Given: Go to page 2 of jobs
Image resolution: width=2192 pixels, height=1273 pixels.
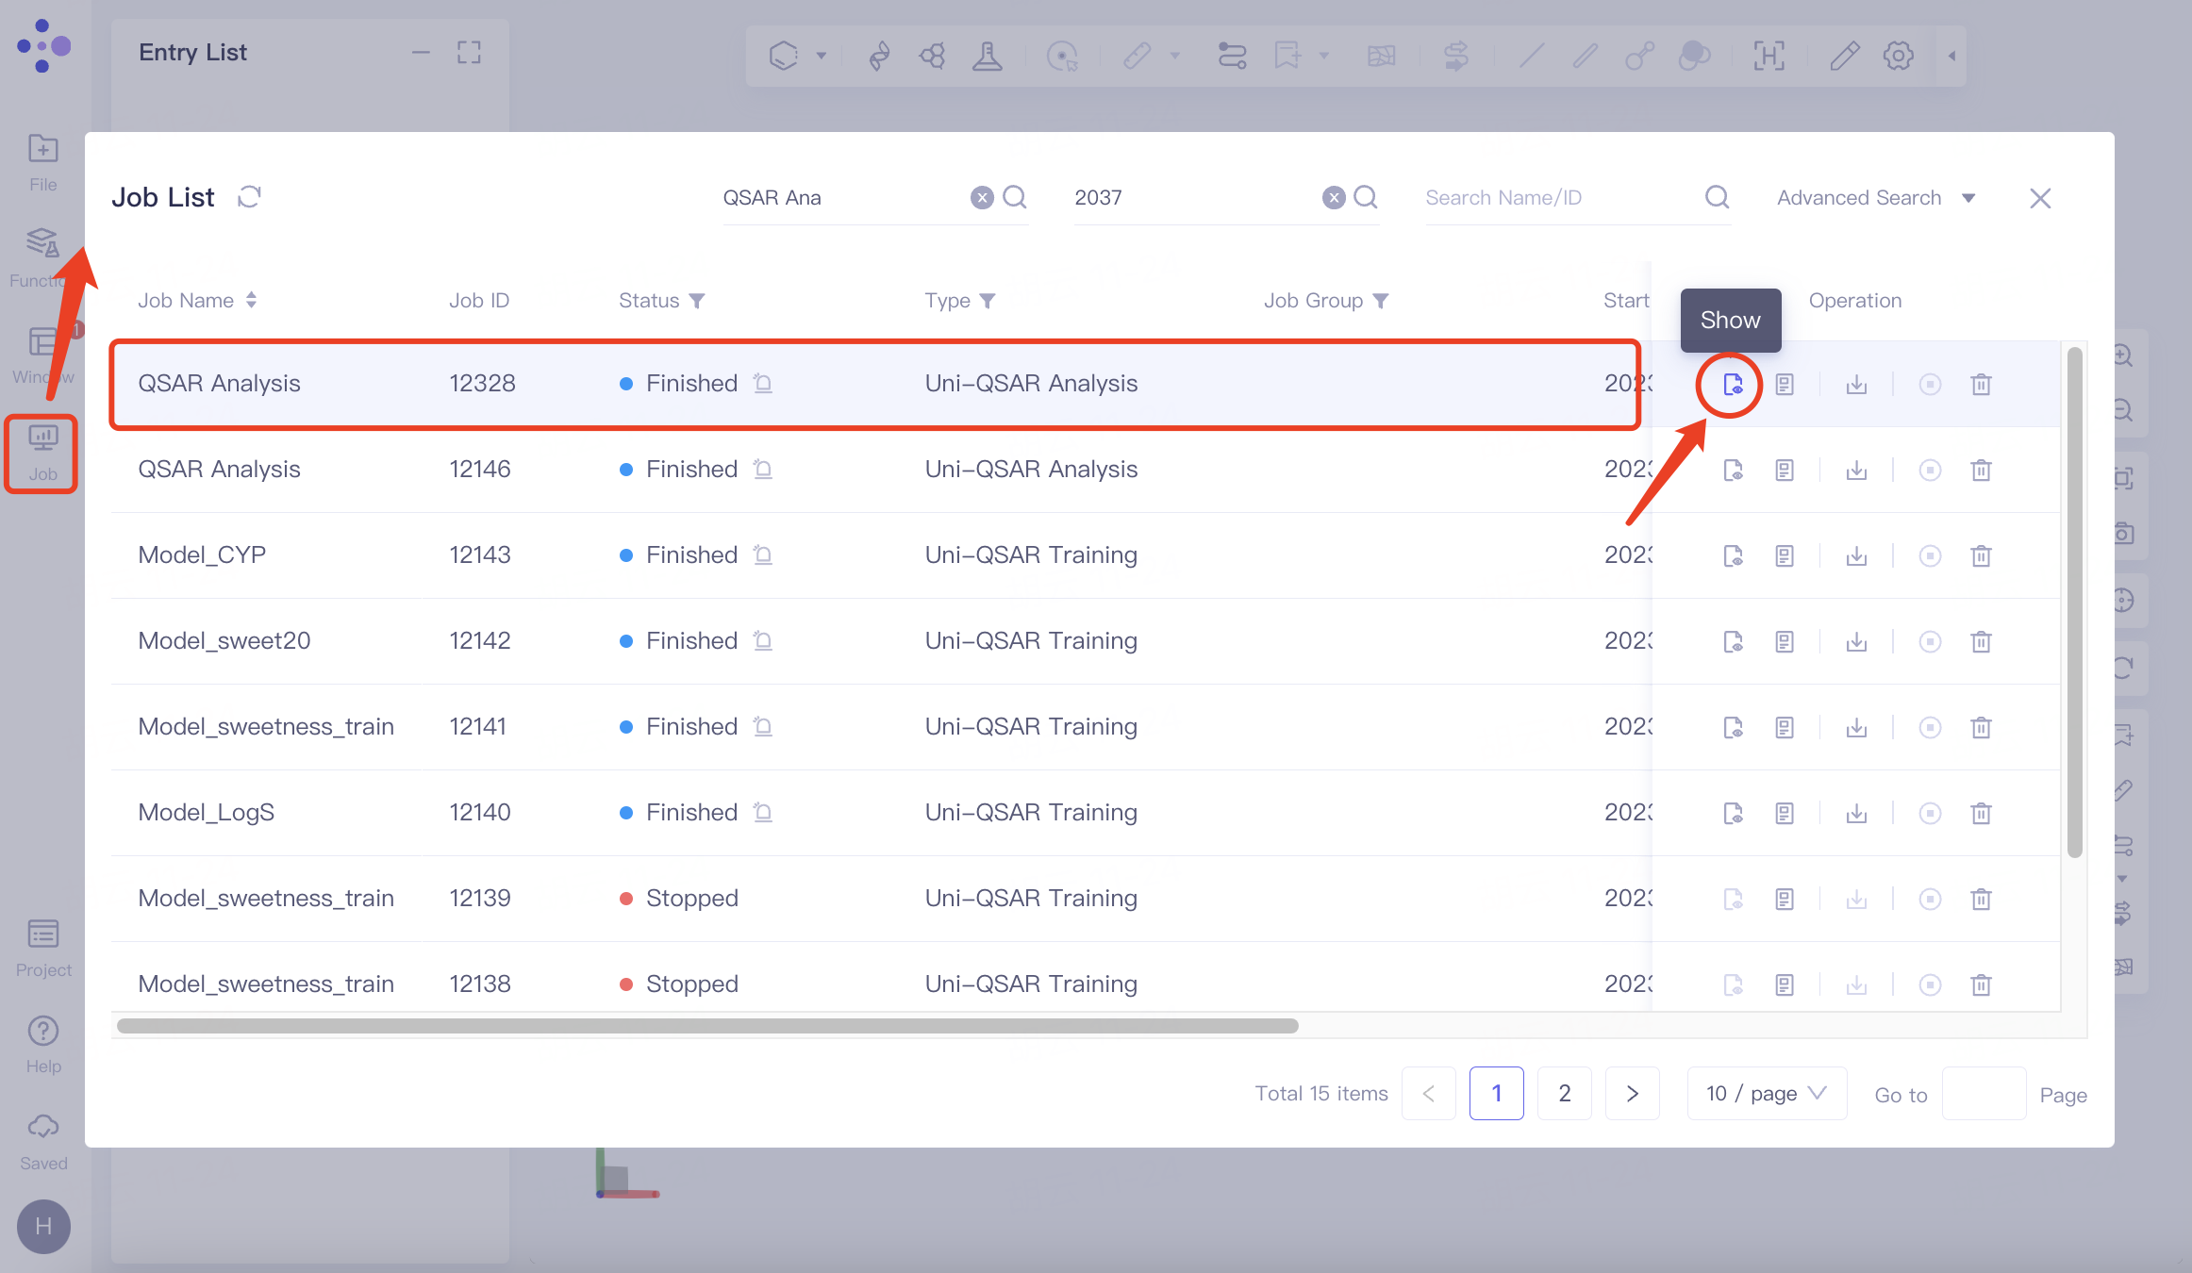Looking at the screenshot, I should point(1564,1093).
